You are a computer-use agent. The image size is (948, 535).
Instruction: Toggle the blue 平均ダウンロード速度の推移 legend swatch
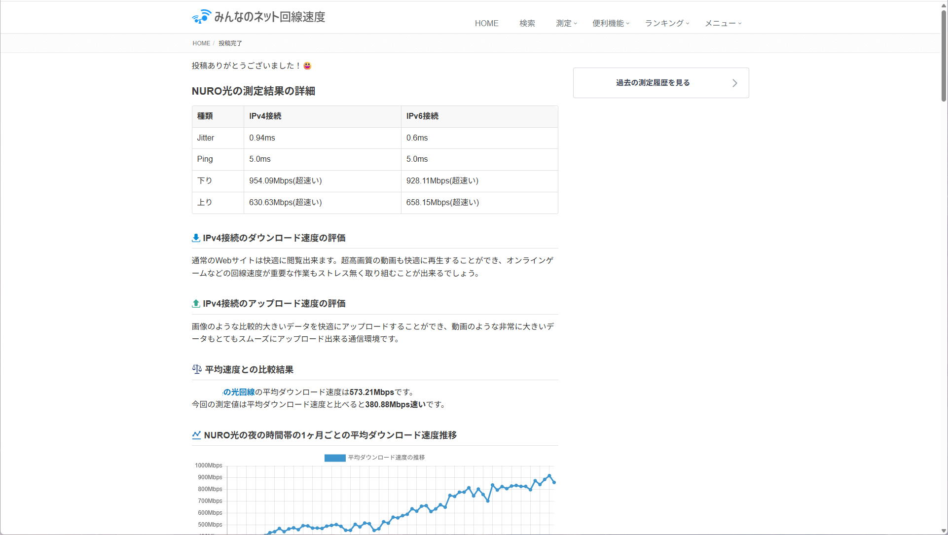[335, 458]
